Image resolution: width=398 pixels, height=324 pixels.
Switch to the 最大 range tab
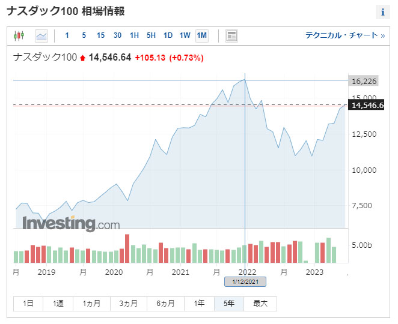pyautogui.click(x=260, y=304)
